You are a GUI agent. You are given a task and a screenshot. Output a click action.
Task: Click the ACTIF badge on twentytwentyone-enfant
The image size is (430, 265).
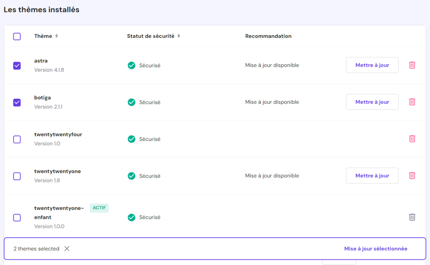pyautogui.click(x=99, y=208)
